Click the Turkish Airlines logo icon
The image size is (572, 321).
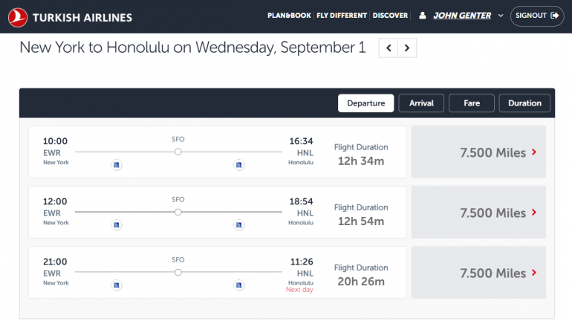click(x=16, y=16)
